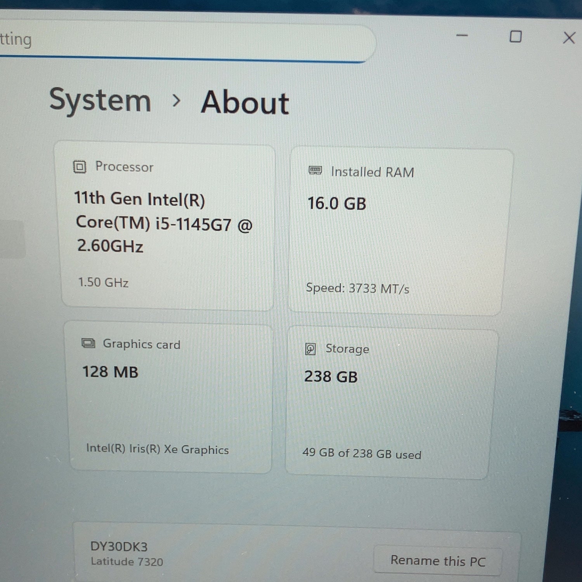Click the 16.0 GB RAM value
The height and width of the screenshot is (582, 582).
[337, 203]
